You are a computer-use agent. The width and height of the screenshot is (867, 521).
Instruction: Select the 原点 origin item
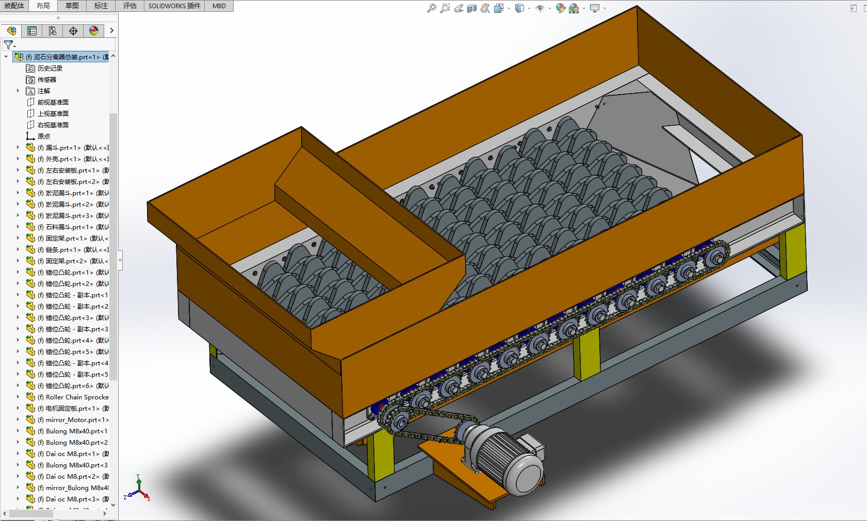pyautogui.click(x=44, y=136)
